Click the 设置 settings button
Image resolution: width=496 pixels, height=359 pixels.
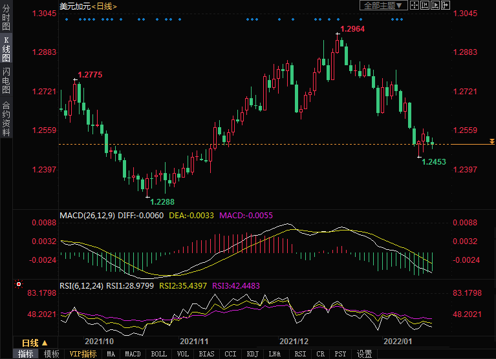[364, 354]
